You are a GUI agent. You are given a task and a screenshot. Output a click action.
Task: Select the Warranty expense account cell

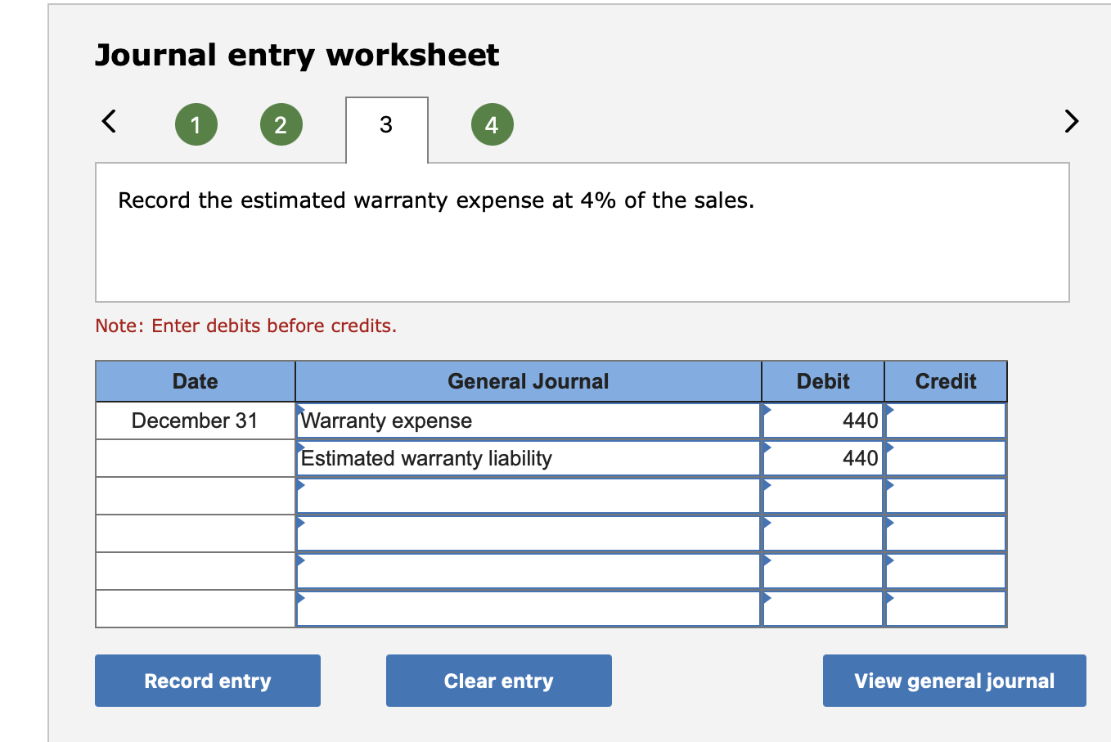pos(529,420)
